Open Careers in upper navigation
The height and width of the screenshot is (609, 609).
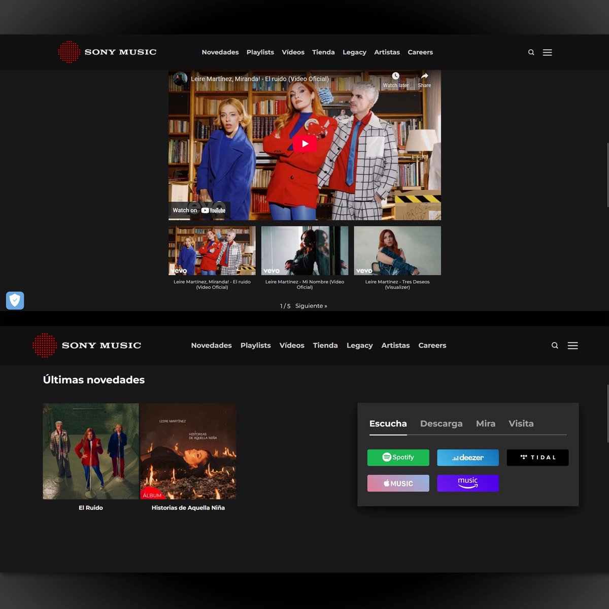420,52
